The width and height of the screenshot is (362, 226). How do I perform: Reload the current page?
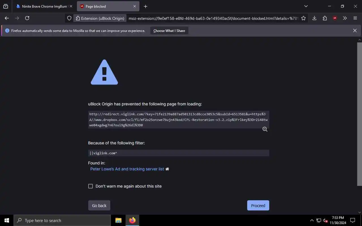pos(27,18)
